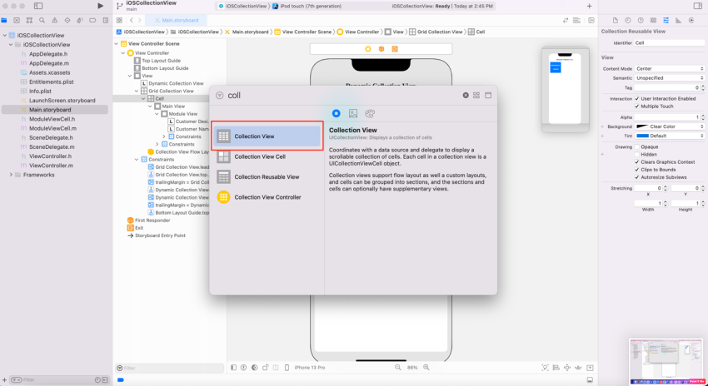The height and width of the screenshot is (386, 708).
Task: Select the Image library tab
Action: pyautogui.click(x=353, y=114)
